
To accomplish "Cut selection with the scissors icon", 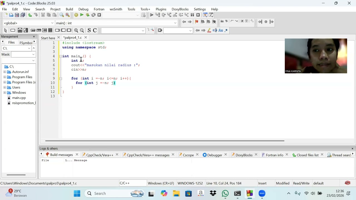I will coord(43,15).
